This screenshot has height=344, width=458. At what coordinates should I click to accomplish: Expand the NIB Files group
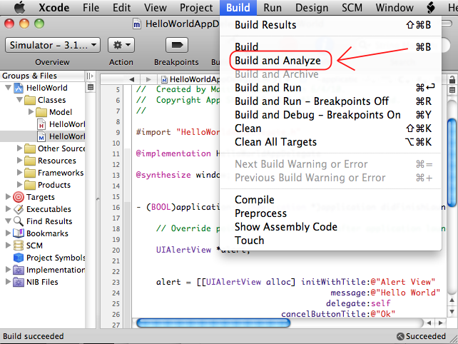click(8, 282)
